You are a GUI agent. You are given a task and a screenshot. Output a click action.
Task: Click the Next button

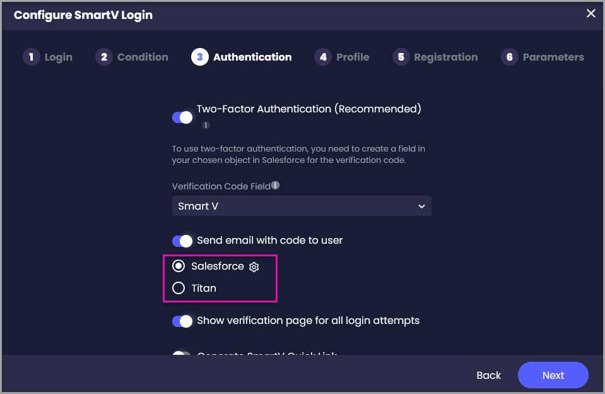point(553,375)
